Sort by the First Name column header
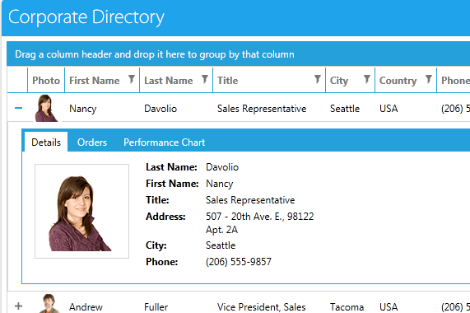 click(x=95, y=81)
